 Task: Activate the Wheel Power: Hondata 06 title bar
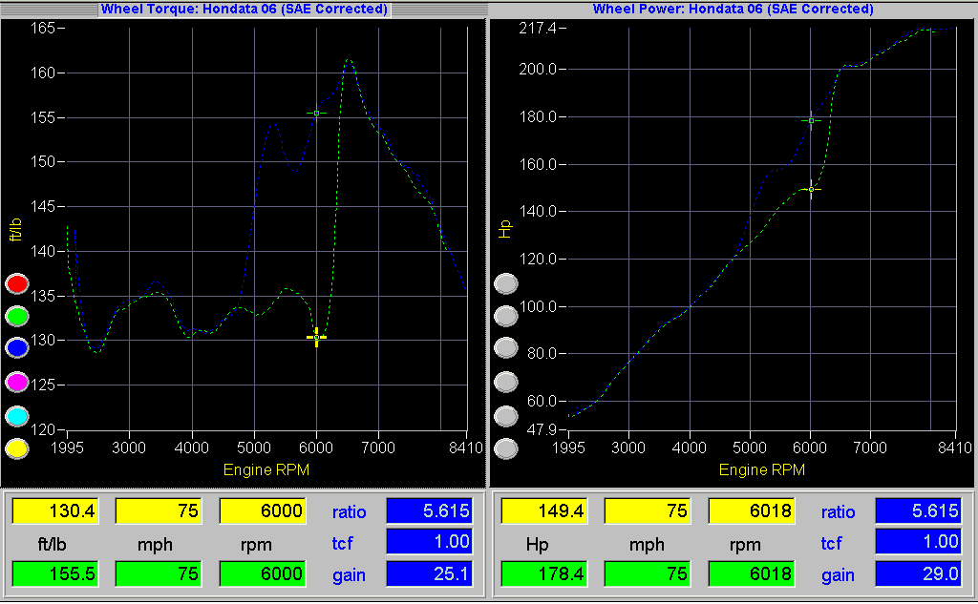click(x=733, y=9)
